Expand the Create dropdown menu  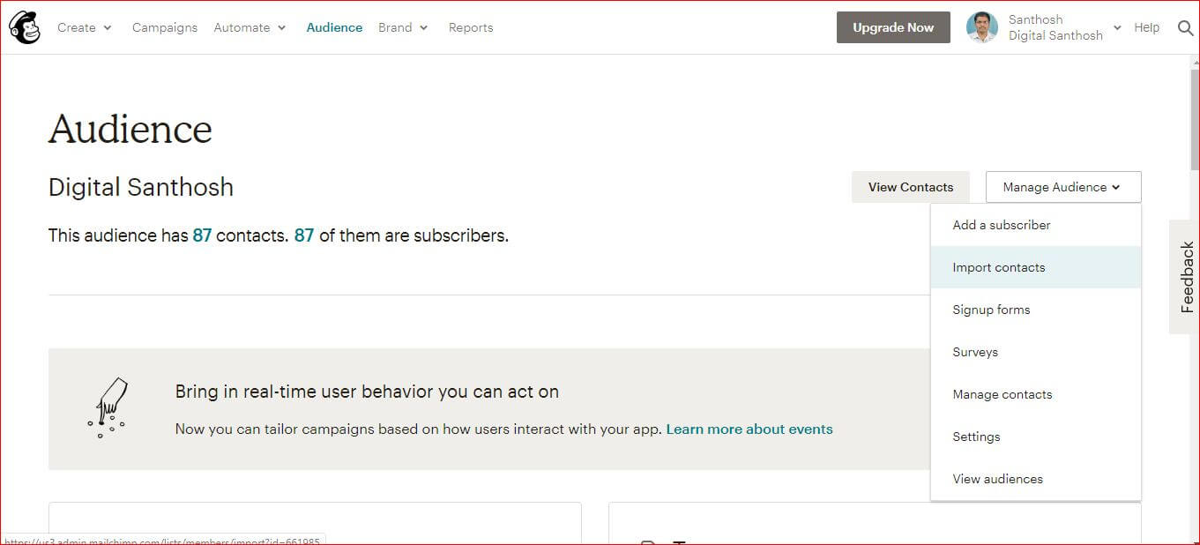coord(85,27)
